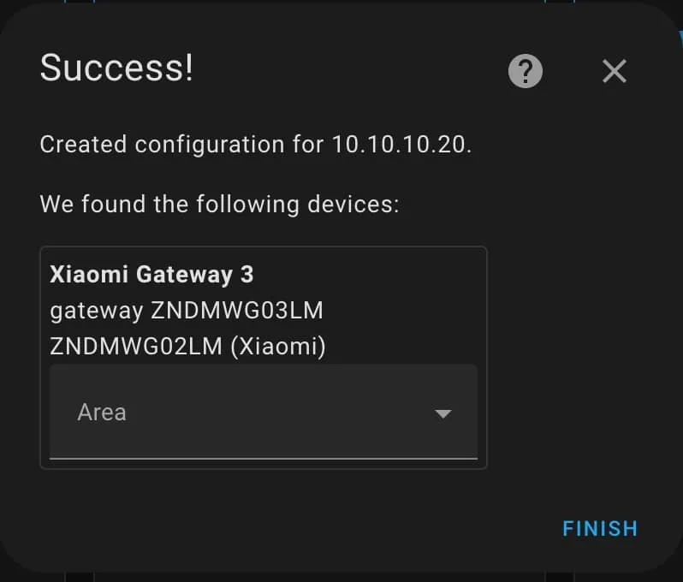Viewport: 683px width, 582px height.
Task: Select the gateway ZNDMWG03LM text line
Action: [x=187, y=311]
